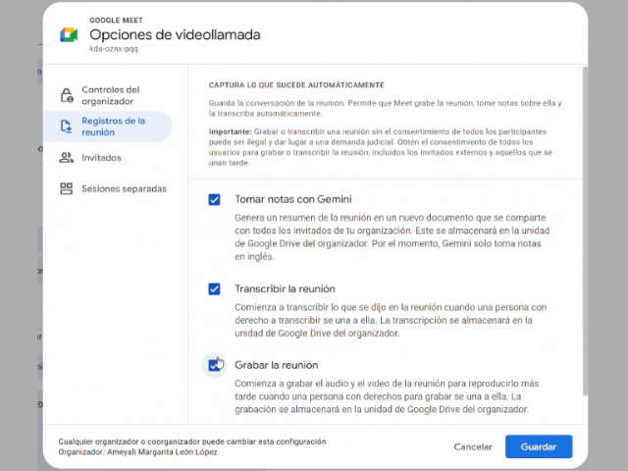Toggle the Transcribir la reunión checkbox
The width and height of the screenshot is (628, 471).
[214, 288]
